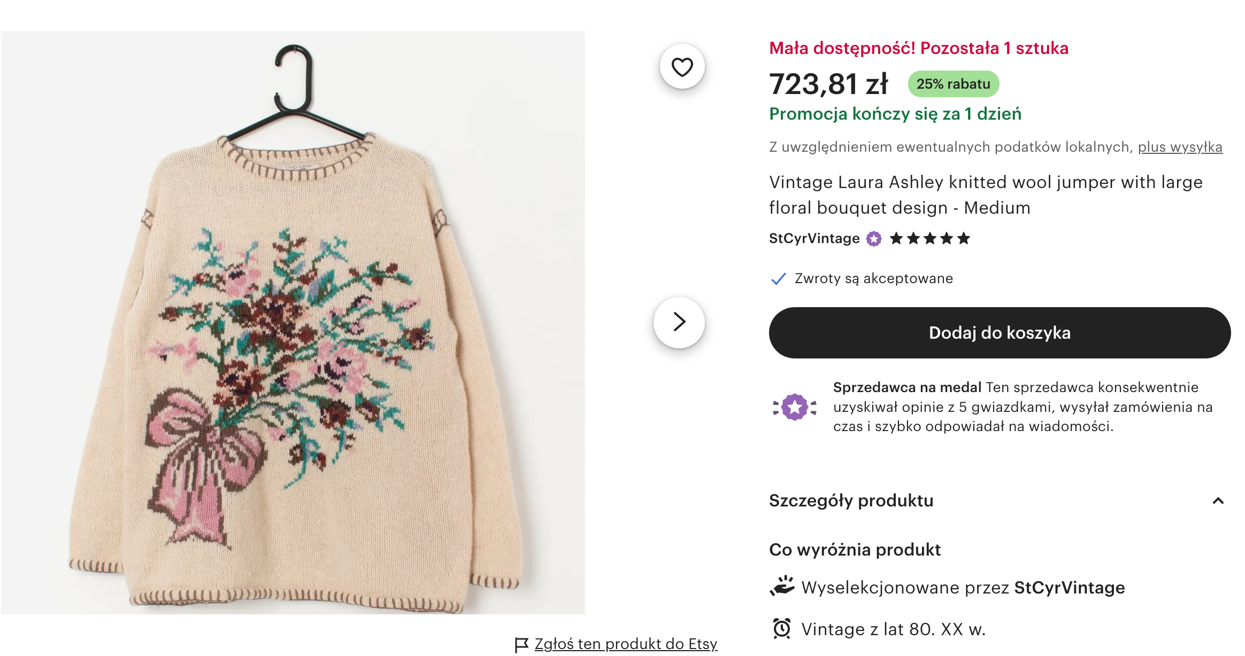Click the five-star shop rating
Image resolution: width=1245 pixels, height=656 pixels.
pos(929,238)
